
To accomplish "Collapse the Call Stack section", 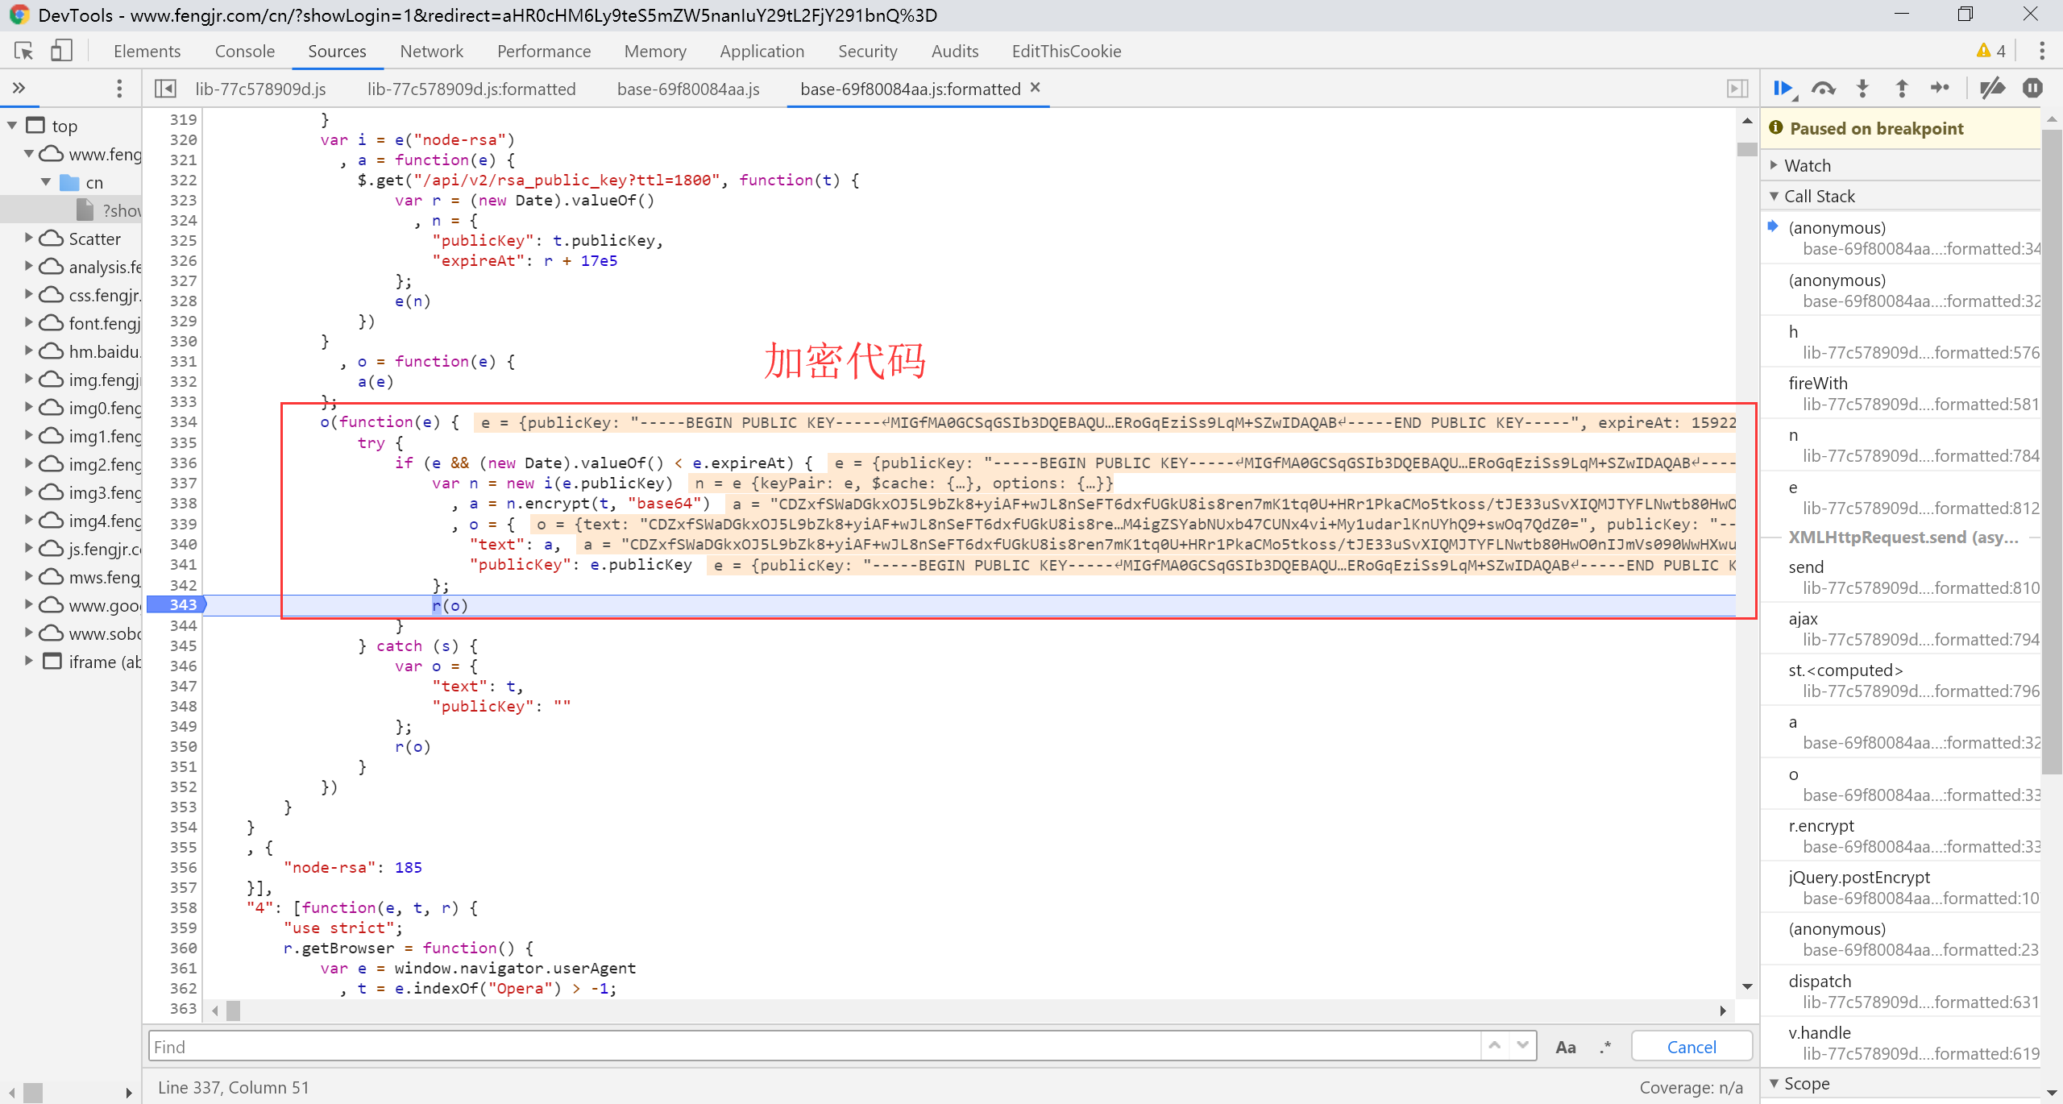I will (x=1819, y=196).
